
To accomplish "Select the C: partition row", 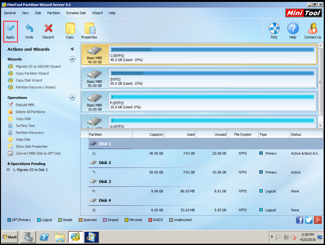I will point(206,153).
